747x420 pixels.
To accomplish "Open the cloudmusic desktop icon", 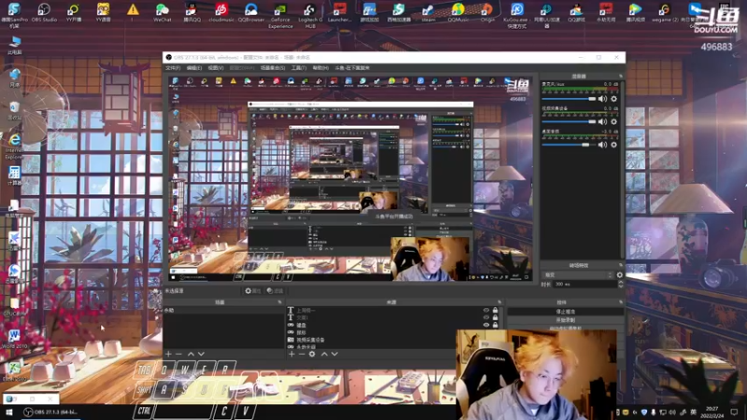I will 221,12.
